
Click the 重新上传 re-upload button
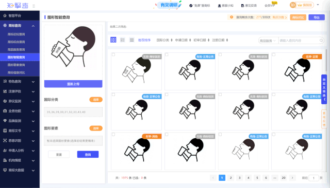point(73,84)
